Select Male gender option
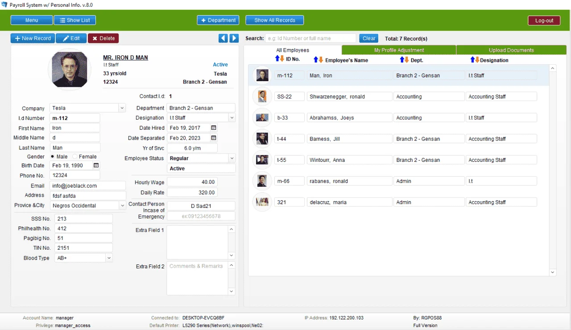The height and width of the screenshot is (330, 571). coord(53,157)
